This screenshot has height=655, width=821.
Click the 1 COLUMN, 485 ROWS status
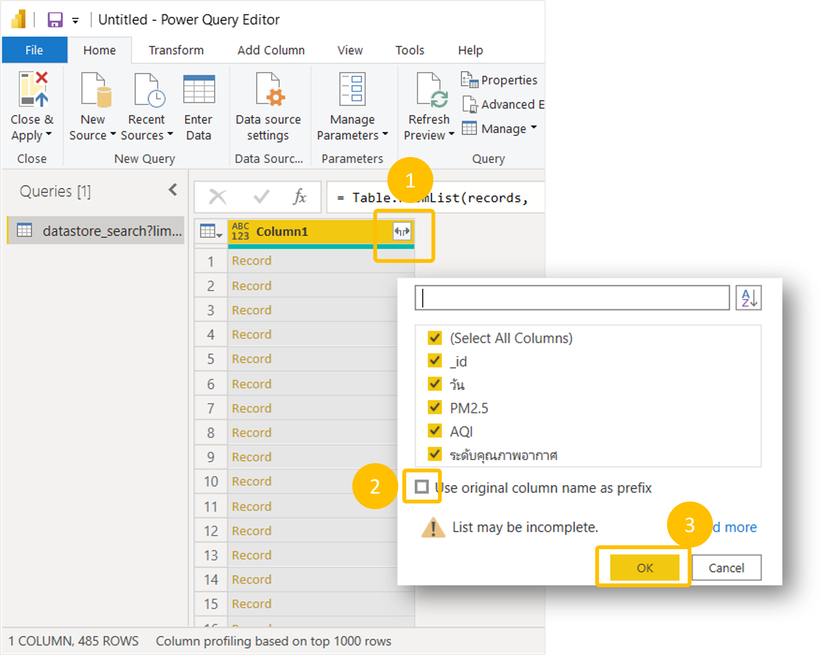point(73,641)
